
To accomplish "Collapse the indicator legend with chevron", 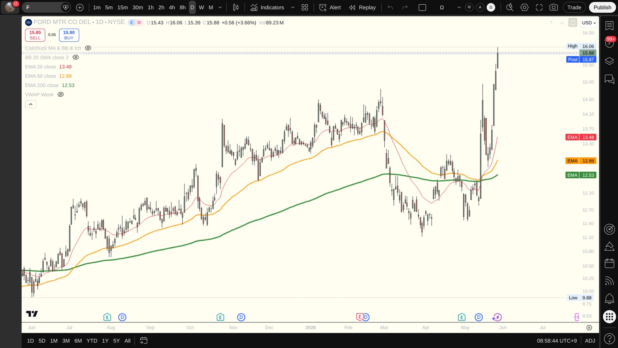I will [x=31, y=104].
